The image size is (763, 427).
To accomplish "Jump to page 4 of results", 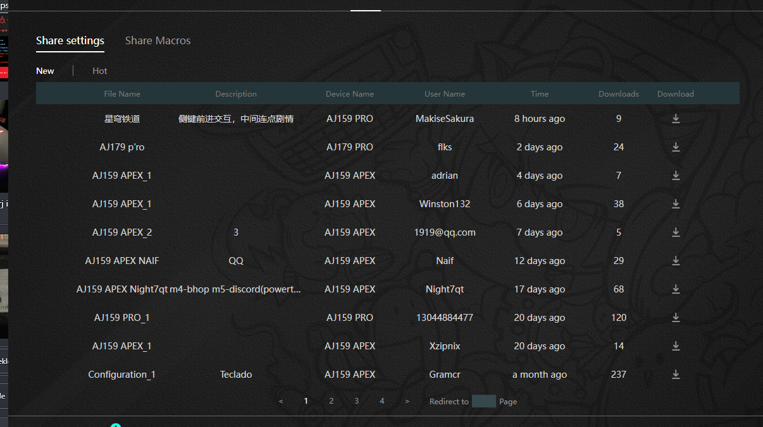I will (x=382, y=401).
